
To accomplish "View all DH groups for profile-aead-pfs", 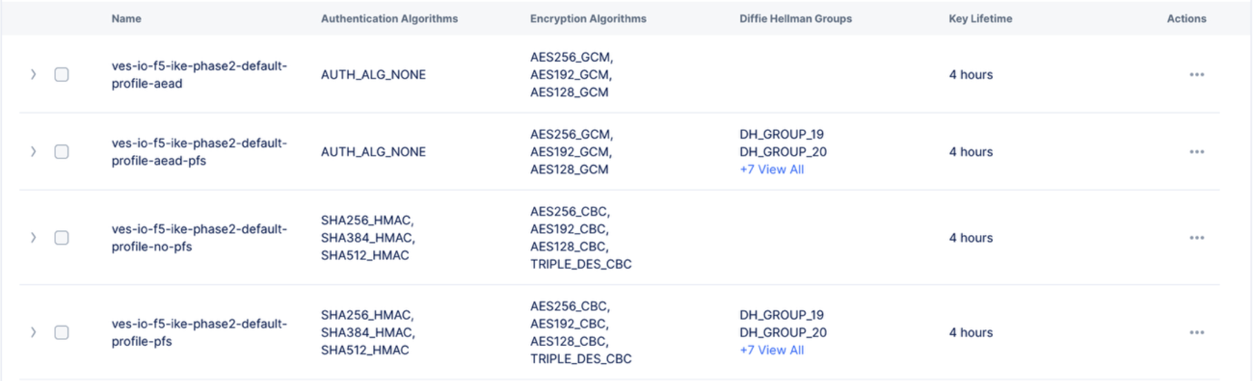I will pos(772,169).
